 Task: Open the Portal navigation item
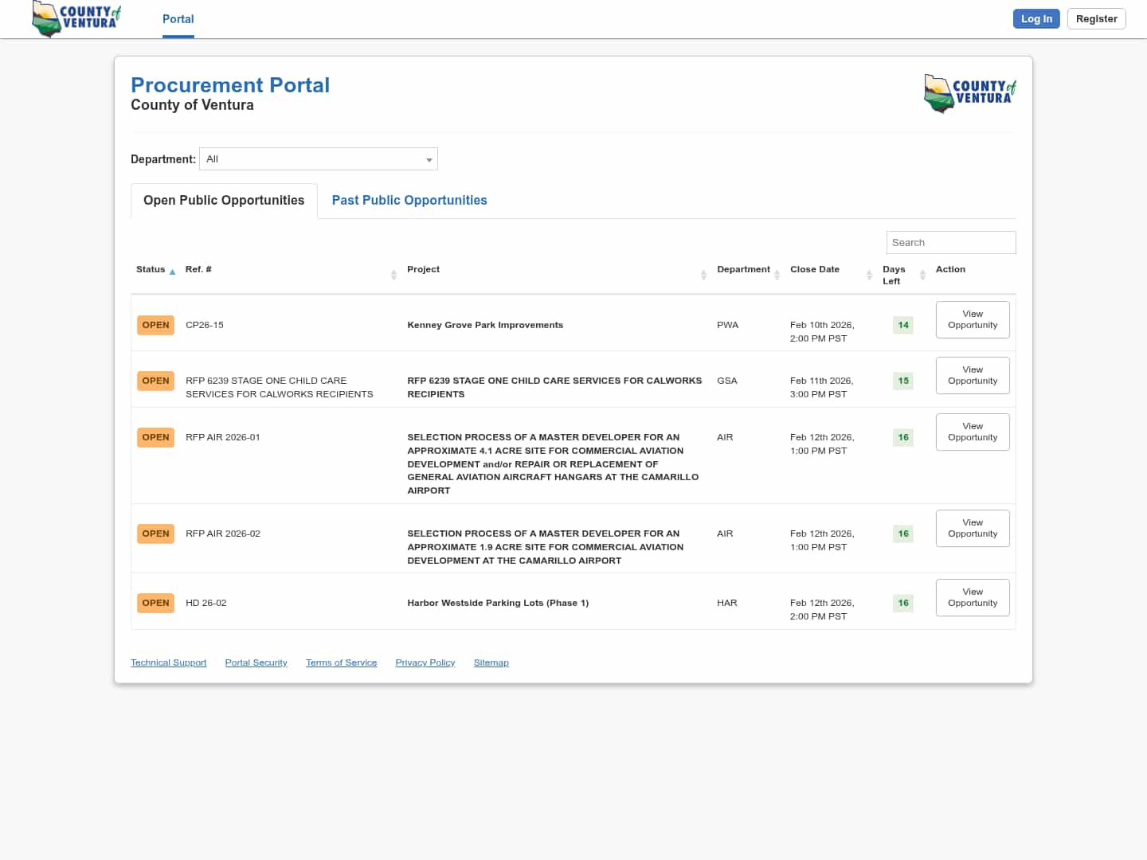[x=178, y=19]
